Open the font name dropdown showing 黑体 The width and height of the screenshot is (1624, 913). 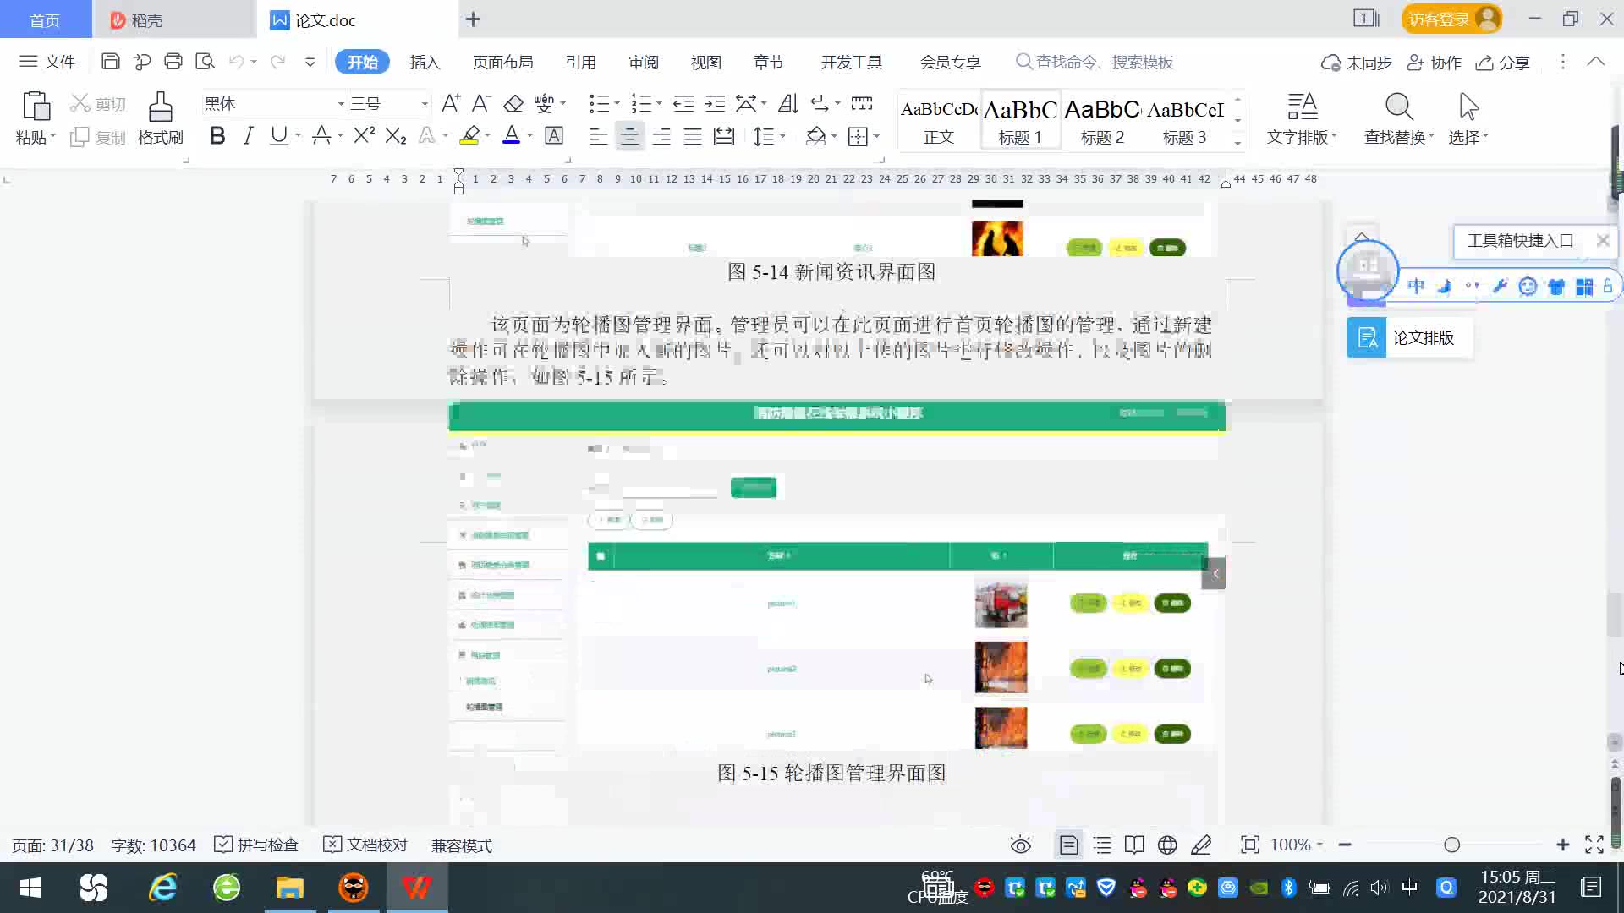[341, 104]
